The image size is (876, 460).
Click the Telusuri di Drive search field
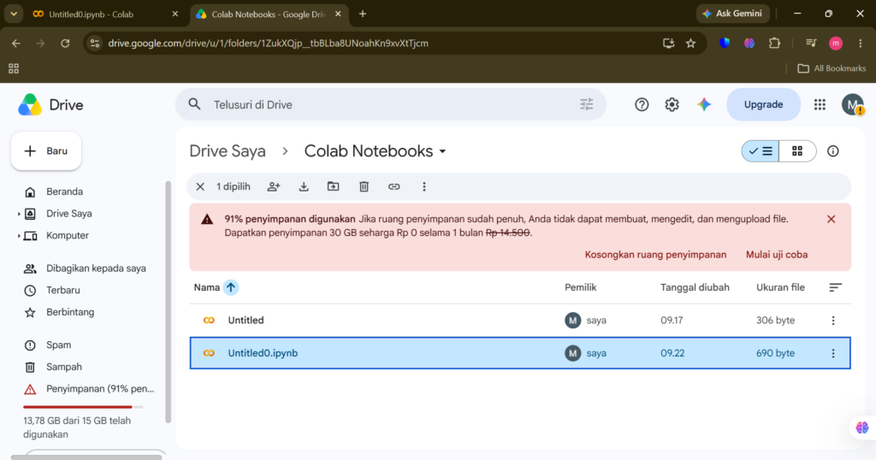coord(391,104)
